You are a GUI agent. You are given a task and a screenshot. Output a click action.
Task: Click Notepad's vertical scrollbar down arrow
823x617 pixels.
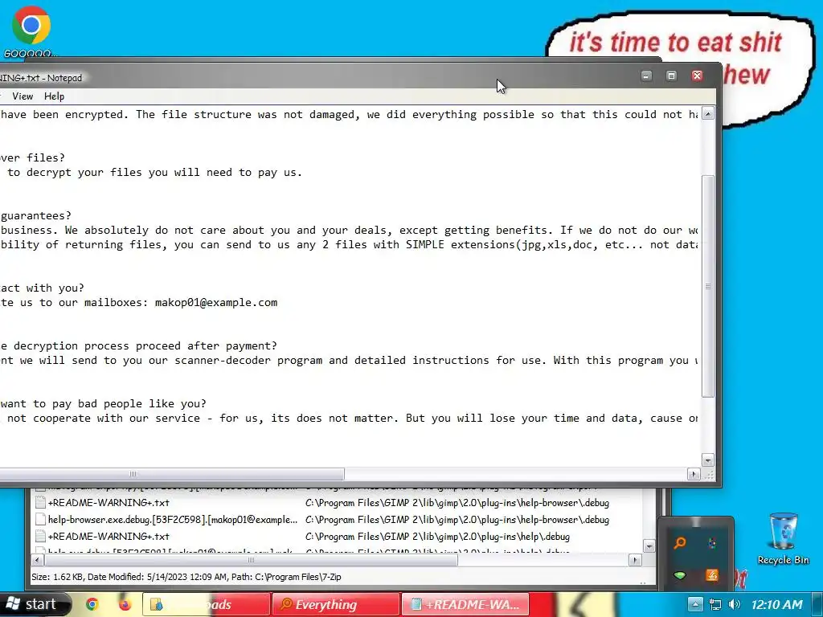point(708,460)
